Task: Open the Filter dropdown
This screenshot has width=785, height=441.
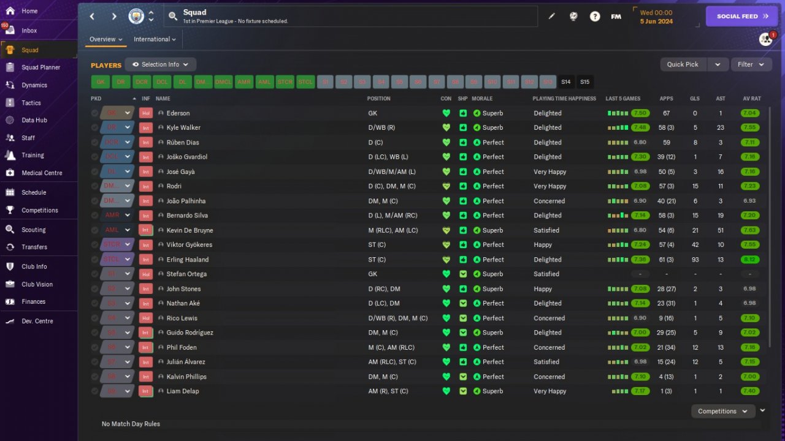Action: click(x=751, y=64)
